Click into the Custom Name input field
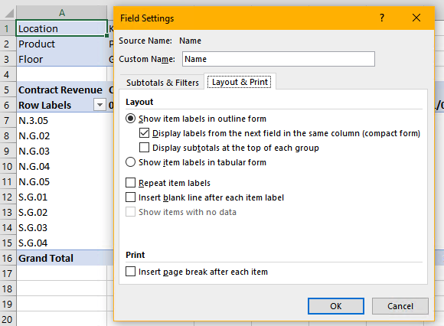 (279, 59)
